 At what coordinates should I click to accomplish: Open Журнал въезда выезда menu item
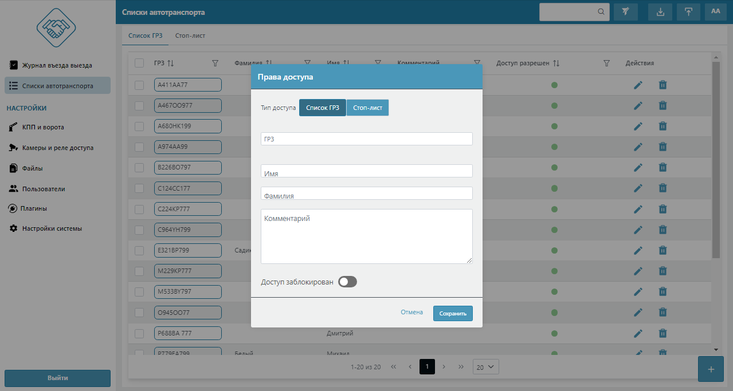pos(57,65)
